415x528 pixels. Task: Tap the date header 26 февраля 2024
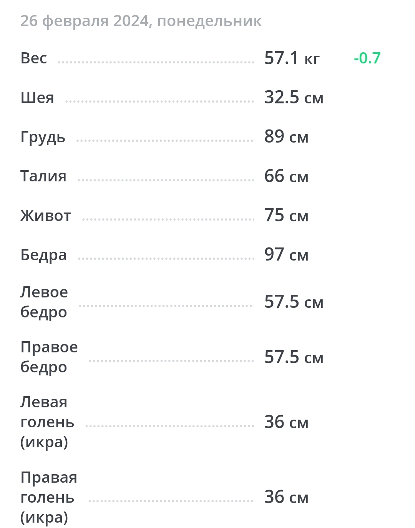click(141, 21)
